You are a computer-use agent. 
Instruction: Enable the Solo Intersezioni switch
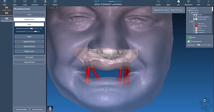pos(189,41)
